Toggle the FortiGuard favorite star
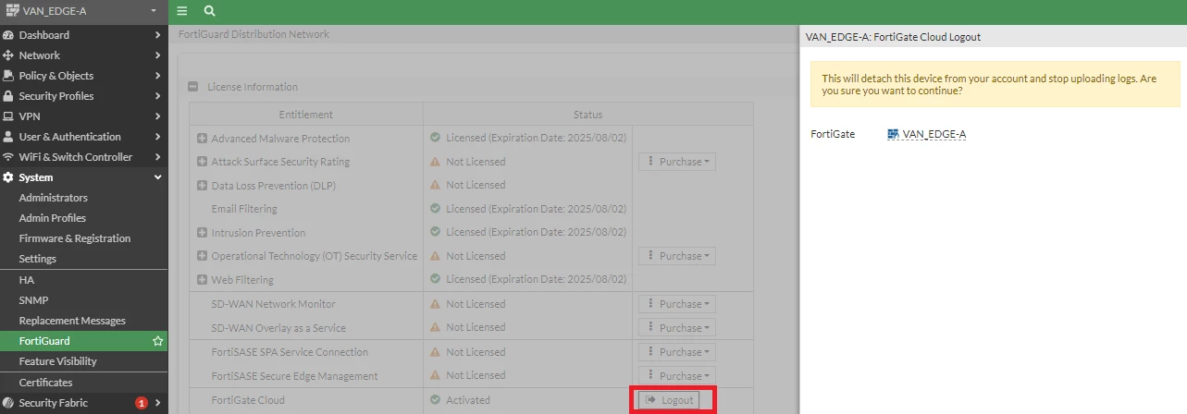1187x414 pixels. click(157, 341)
